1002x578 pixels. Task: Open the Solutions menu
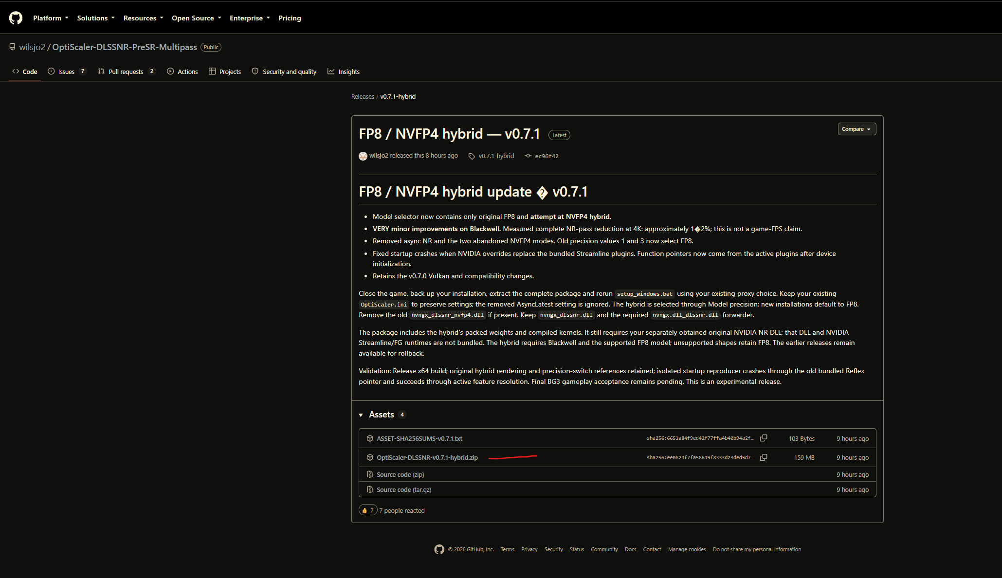coord(96,18)
